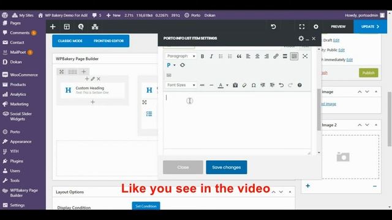
Task: Increase indent in editor
Action: point(272,85)
